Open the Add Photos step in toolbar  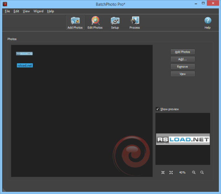75,23
